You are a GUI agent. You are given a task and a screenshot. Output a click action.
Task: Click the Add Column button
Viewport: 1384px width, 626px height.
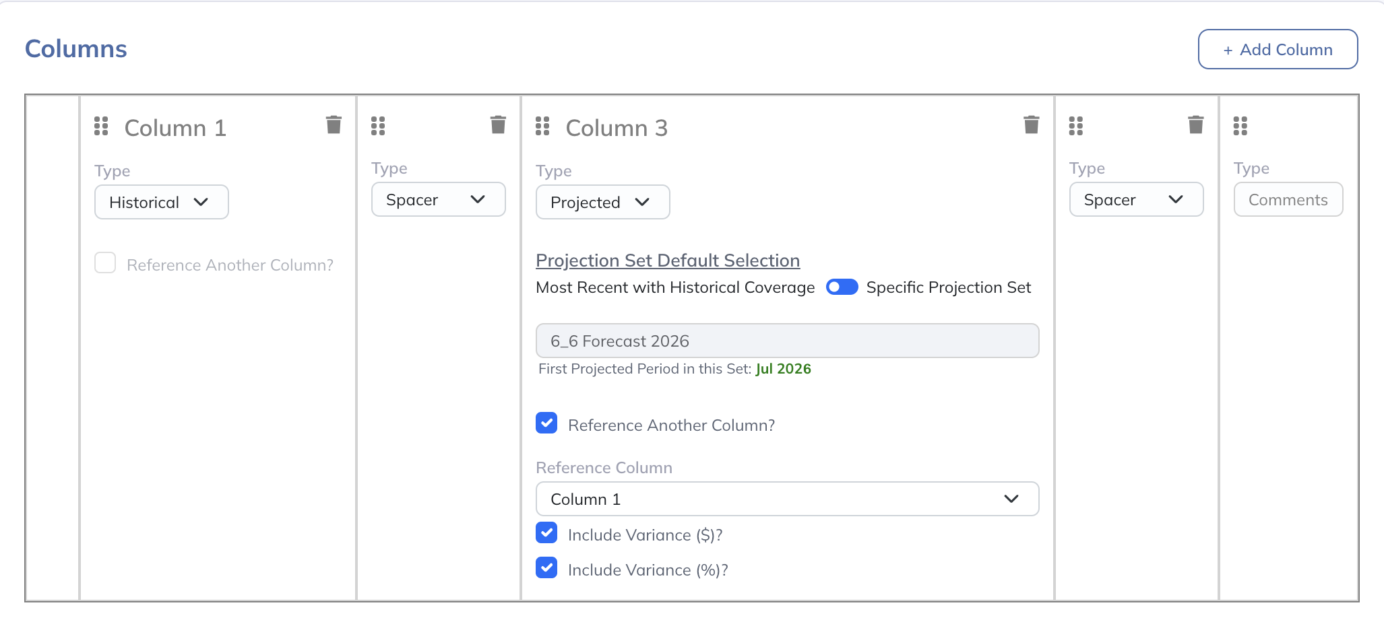pyautogui.click(x=1278, y=49)
